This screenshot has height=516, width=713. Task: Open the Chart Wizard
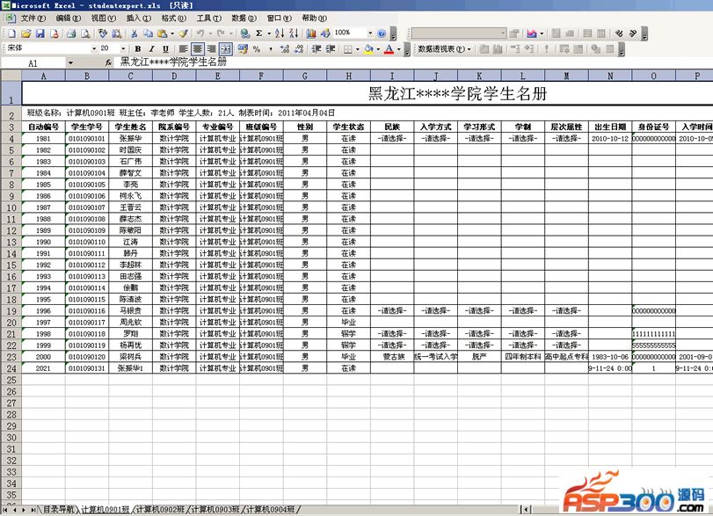(311, 33)
